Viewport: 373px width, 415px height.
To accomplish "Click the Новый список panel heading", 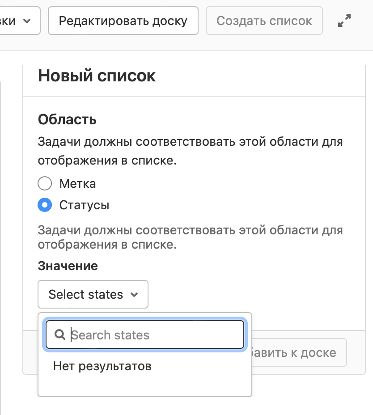I will [x=97, y=76].
